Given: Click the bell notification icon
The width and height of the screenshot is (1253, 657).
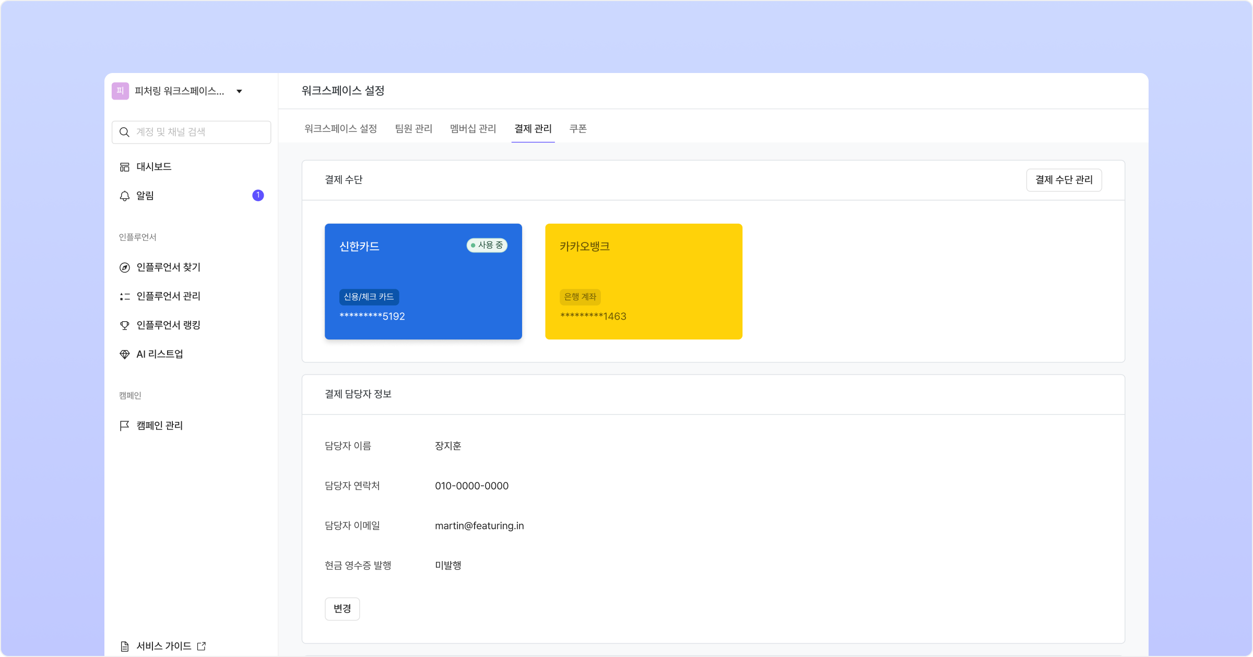Looking at the screenshot, I should pos(124,196).
